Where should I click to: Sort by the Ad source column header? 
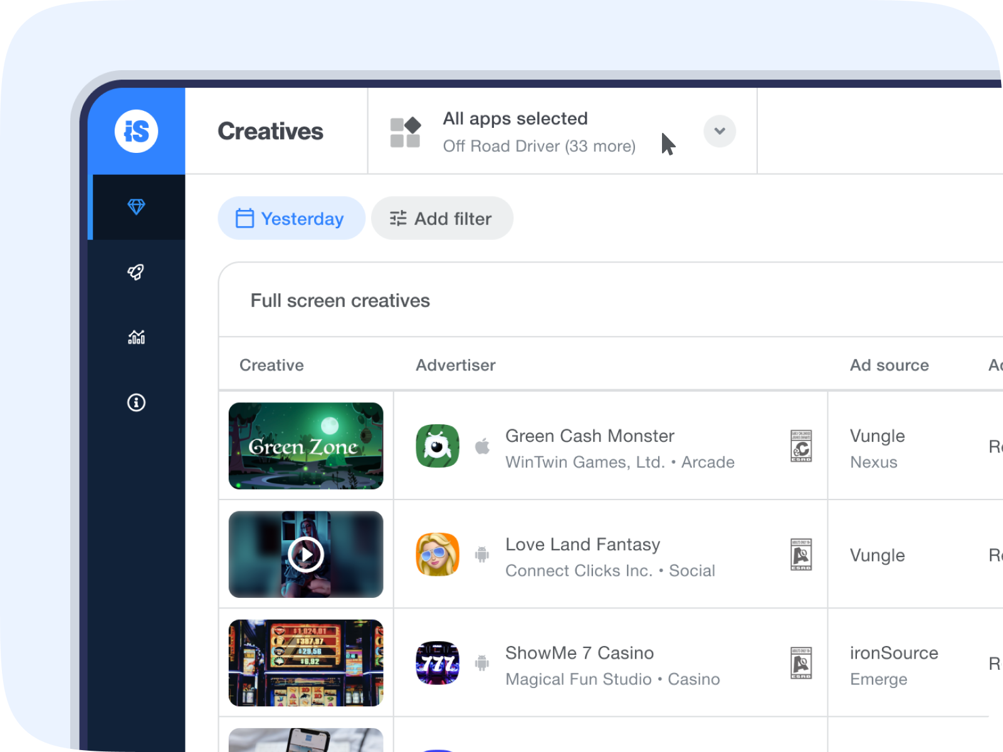coord(890,365)
